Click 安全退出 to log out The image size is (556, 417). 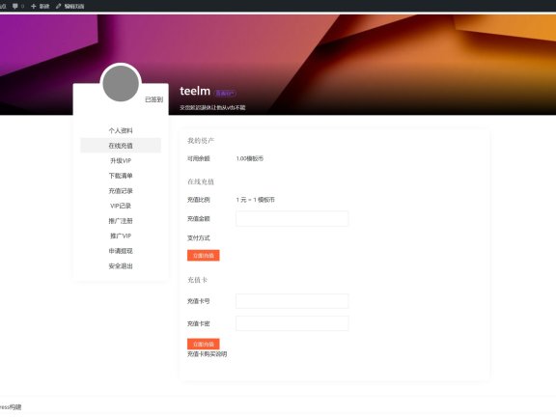point(121,266)
